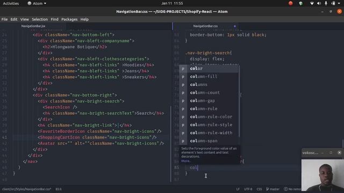Choose the 'column-rule' autocomplete suggestion

click(x=209, y=109)
